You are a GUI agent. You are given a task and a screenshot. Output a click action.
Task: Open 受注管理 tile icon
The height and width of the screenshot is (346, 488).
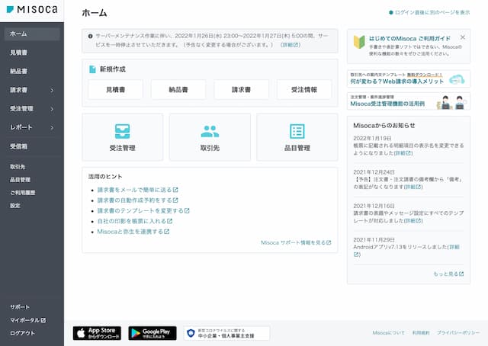pyautogui.click(x=122, y=131)
